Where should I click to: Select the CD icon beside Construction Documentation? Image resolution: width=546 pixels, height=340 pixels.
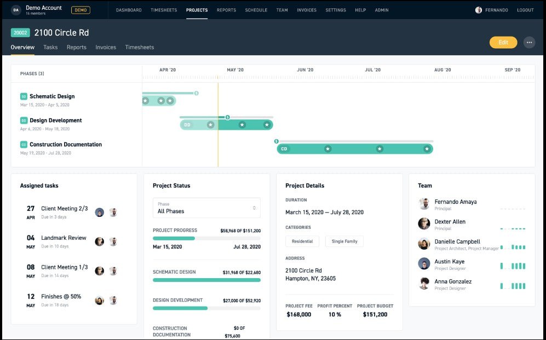(24, 145)
